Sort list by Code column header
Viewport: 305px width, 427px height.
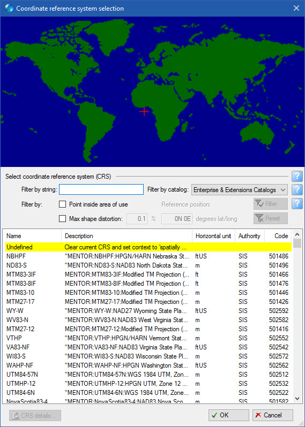coord(278,236)
